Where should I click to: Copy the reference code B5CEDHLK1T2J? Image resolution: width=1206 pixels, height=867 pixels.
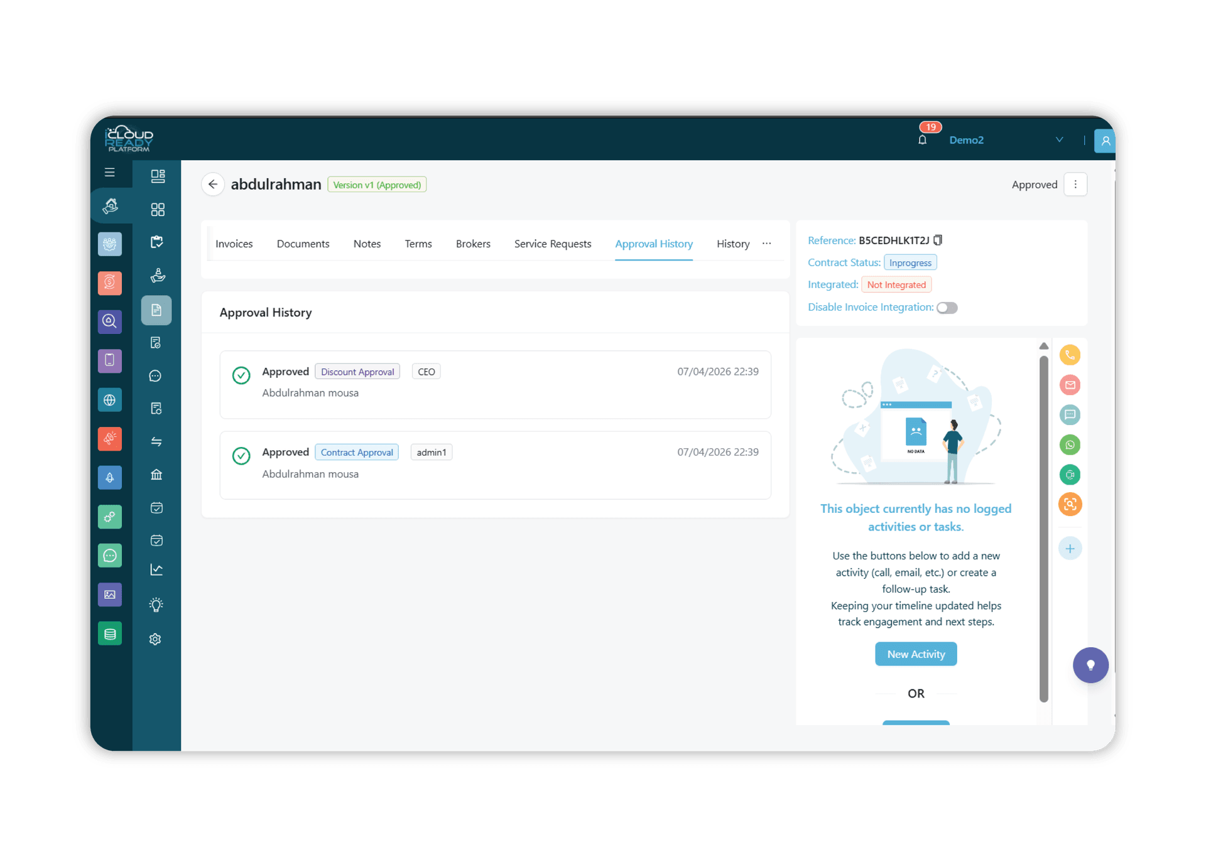[938, 240]
